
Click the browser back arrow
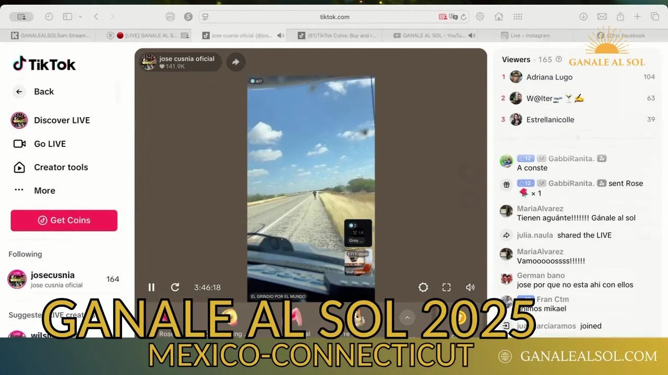[x=96, y=17]
